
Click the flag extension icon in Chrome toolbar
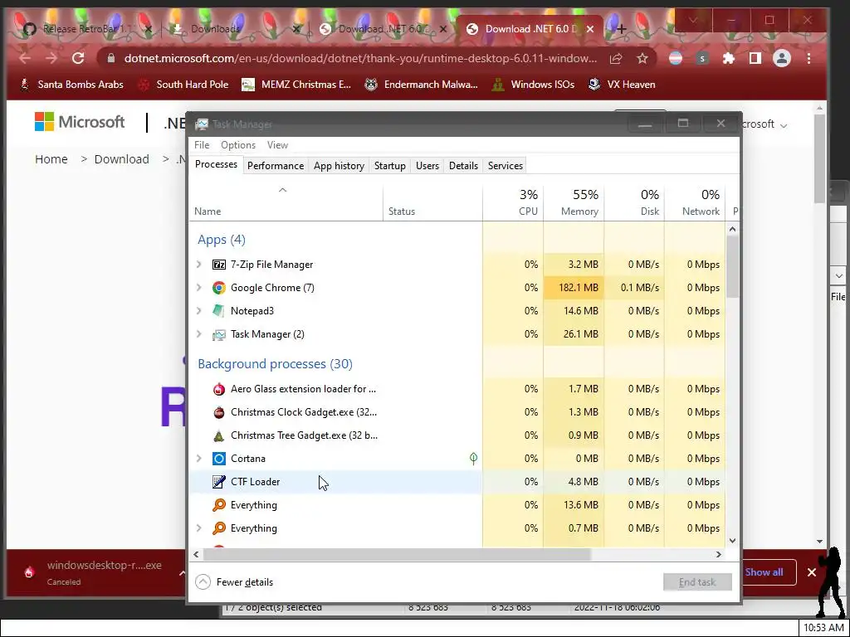pyautogui.click(x=676, y=59)
